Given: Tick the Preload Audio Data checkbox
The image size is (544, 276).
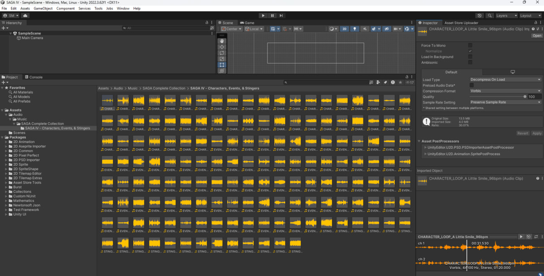Looking at the screenshot, I should (x=471, y=85).
